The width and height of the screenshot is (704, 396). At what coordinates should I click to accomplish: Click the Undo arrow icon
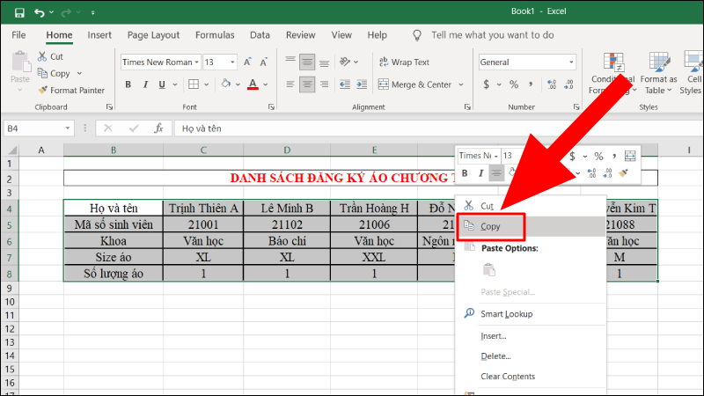point(40,13)
